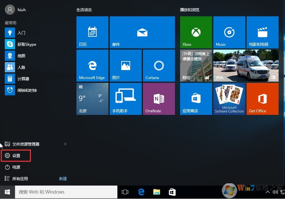Click the 新建 link

click(63, 179)
